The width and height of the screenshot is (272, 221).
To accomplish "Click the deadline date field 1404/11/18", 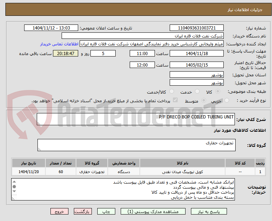I will pos(197,53).
